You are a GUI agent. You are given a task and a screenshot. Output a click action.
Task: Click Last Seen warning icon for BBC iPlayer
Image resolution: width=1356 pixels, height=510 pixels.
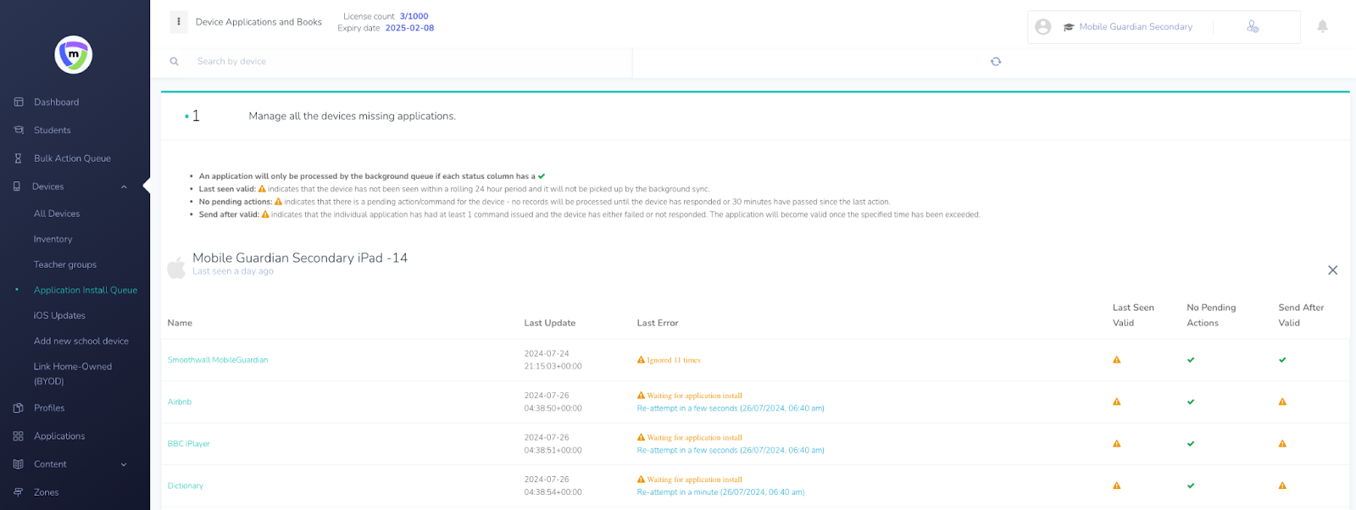1117,444
